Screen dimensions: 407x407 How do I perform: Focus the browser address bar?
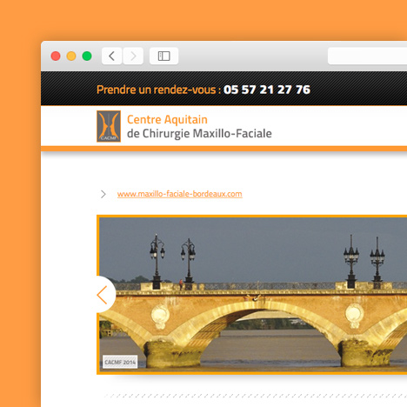(x=367, y=56)
